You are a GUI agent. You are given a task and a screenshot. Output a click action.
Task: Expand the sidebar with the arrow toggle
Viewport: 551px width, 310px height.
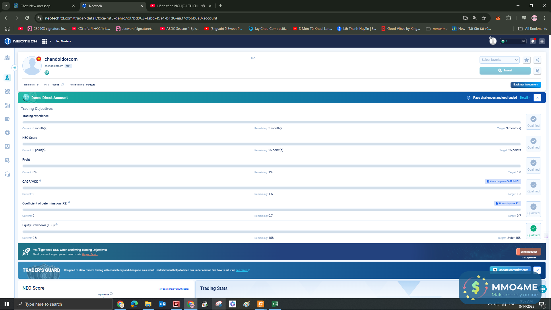(14, 68)
